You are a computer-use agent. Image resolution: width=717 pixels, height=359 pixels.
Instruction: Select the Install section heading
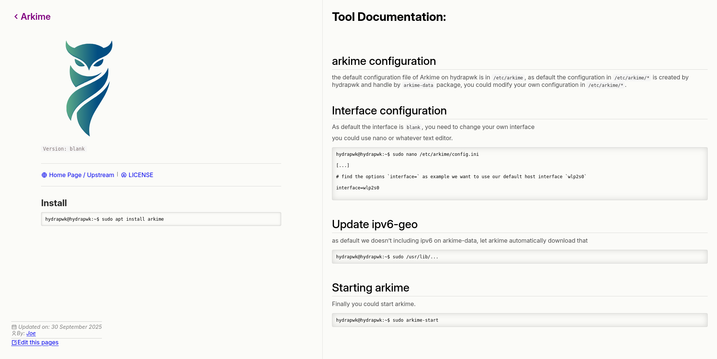(x=54, y=203)
